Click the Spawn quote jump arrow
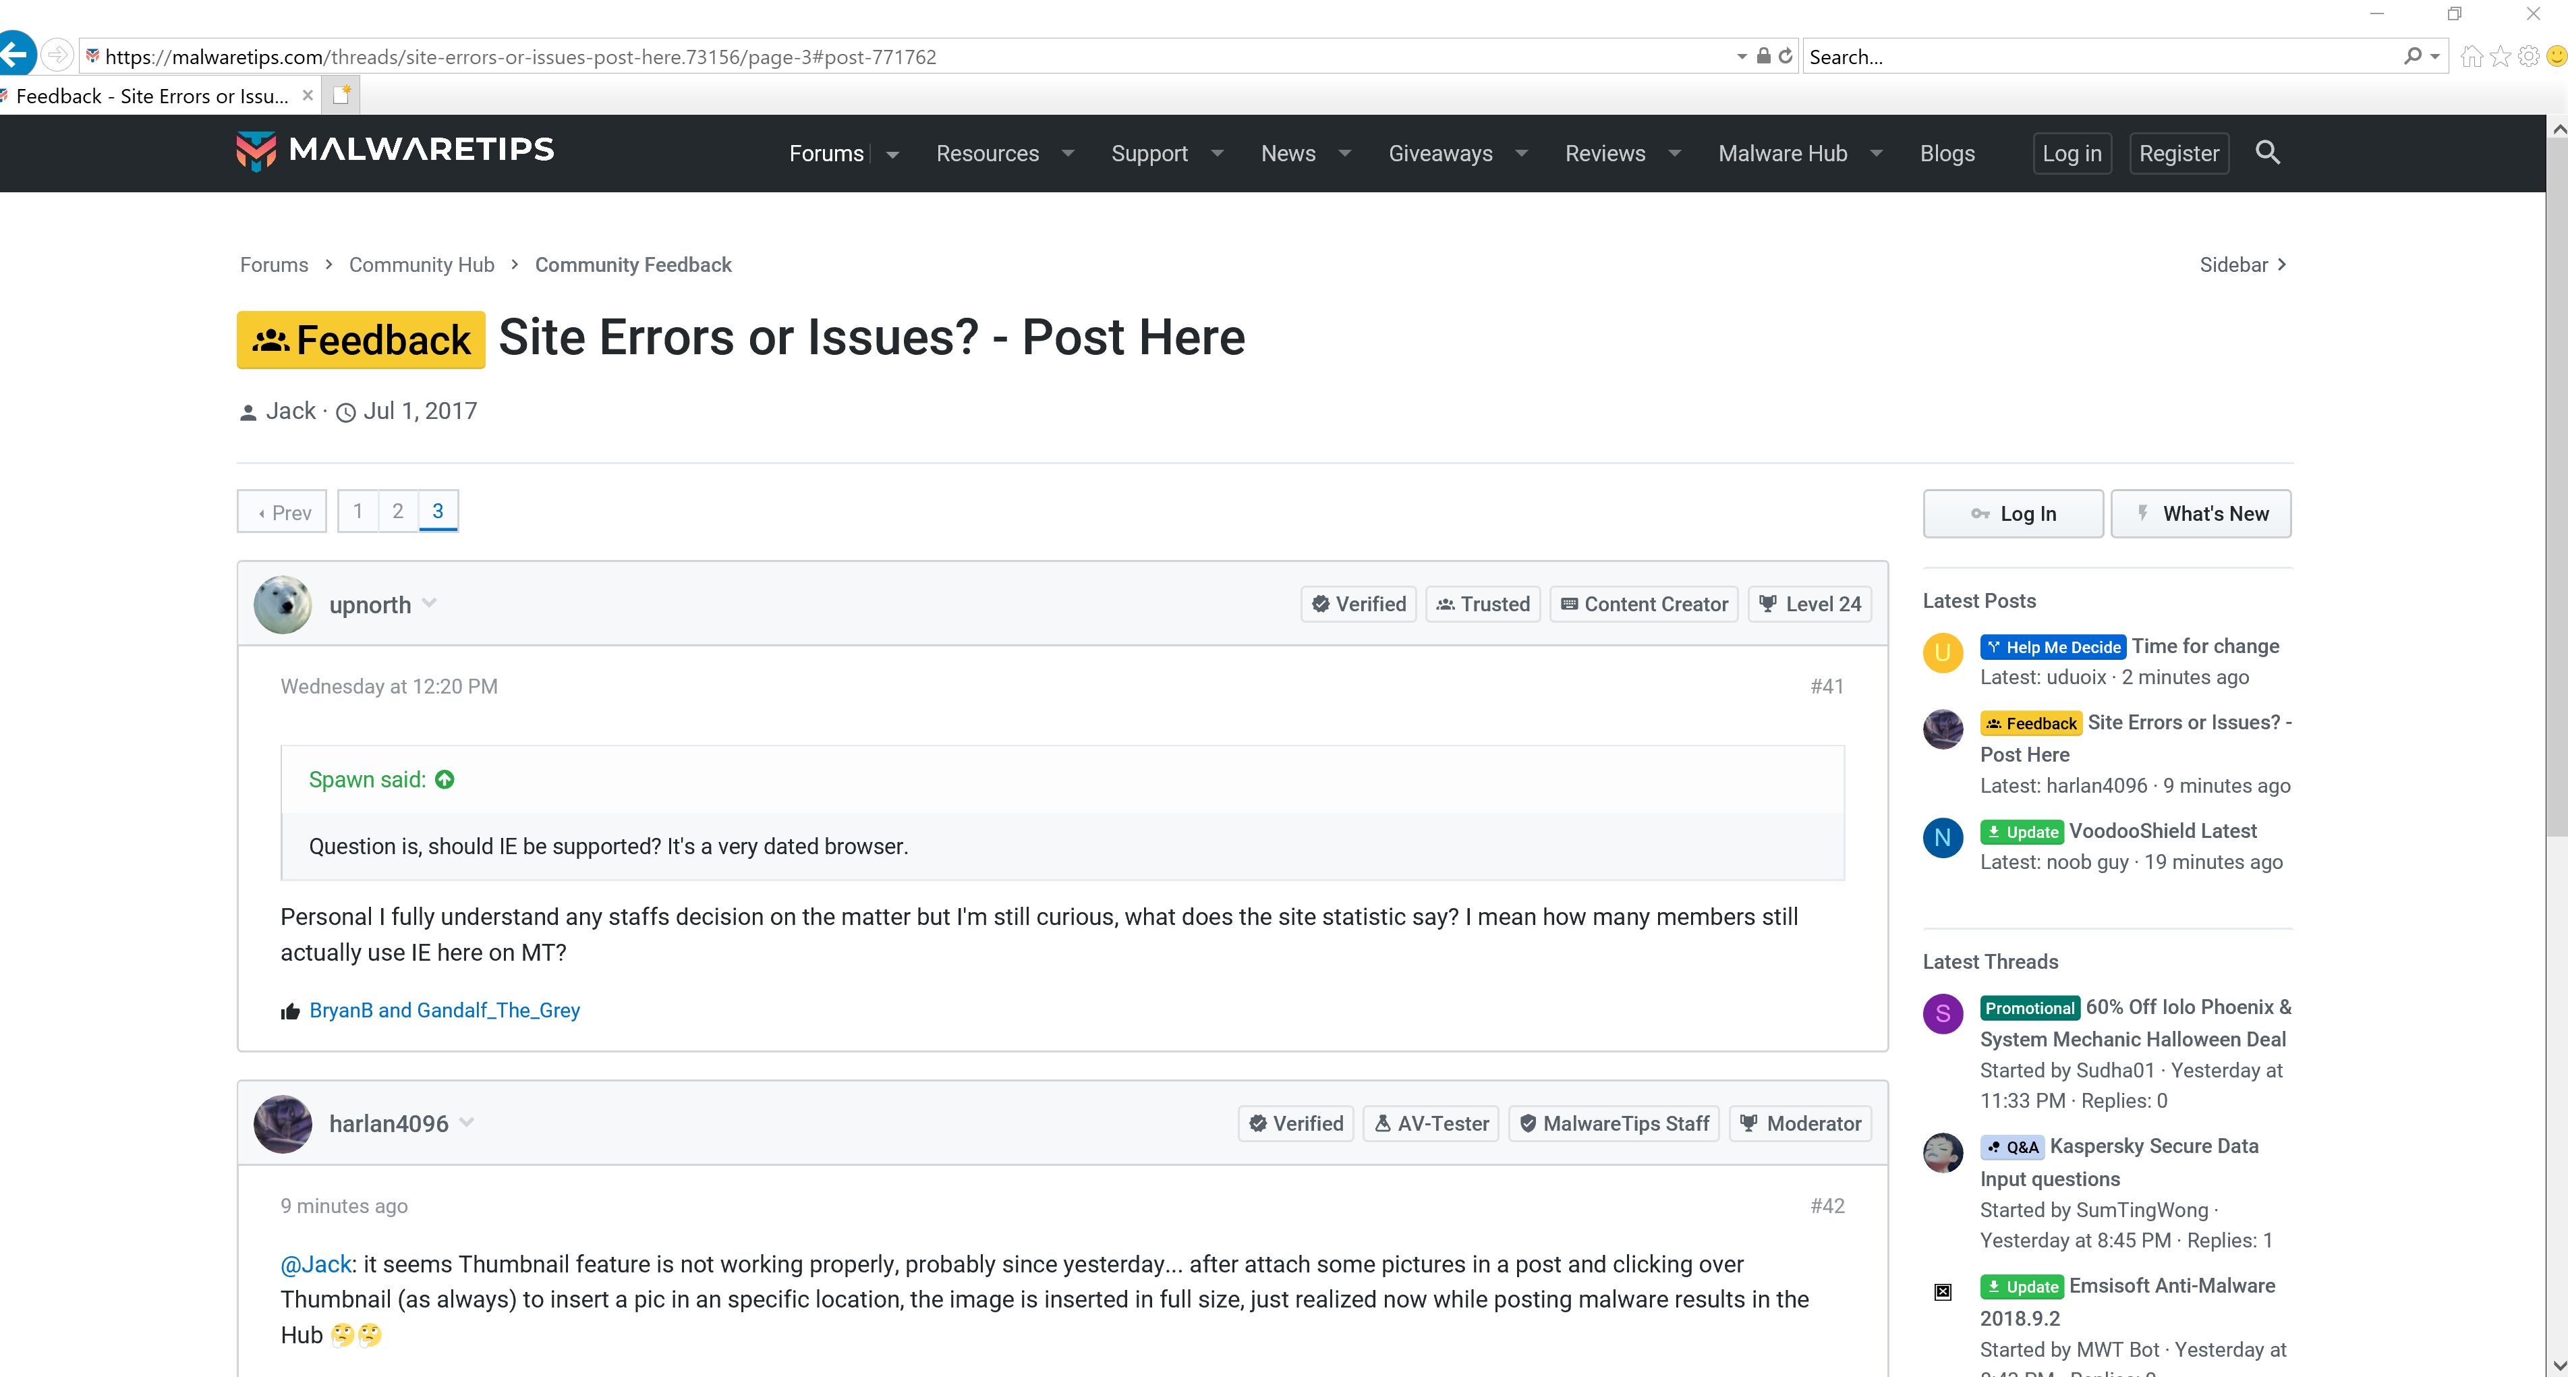This screenshot has width=2568, height=1377. (445, 780)
